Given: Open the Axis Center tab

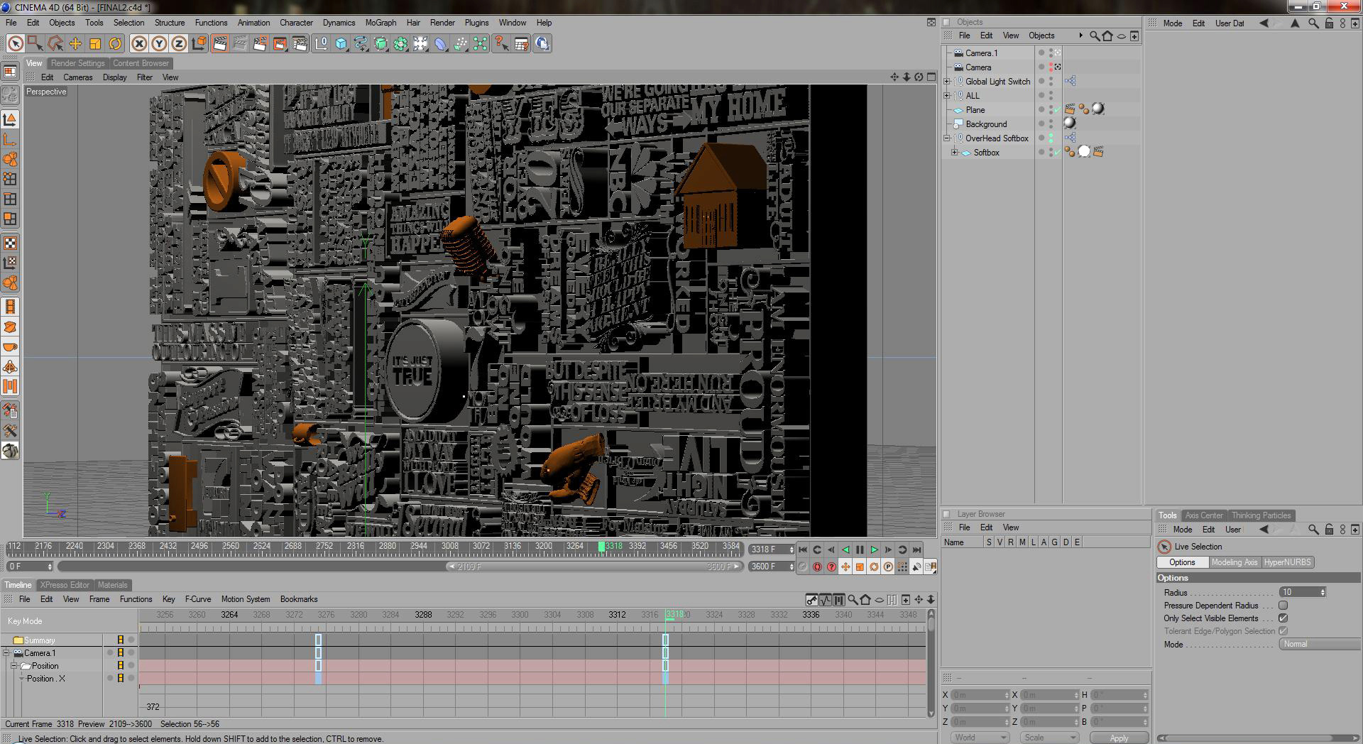Looking at the screenshot, I should coord(1204,515).
